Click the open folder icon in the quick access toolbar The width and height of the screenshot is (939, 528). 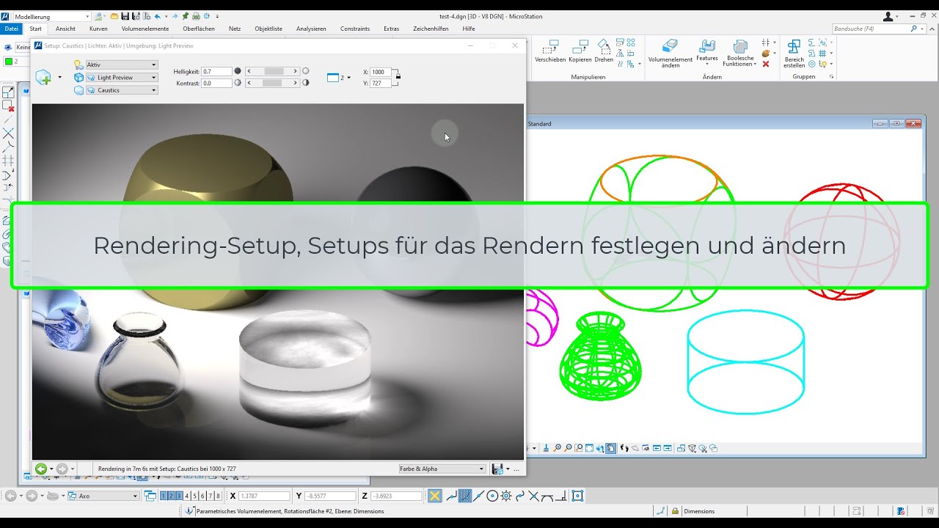(114, 16)
